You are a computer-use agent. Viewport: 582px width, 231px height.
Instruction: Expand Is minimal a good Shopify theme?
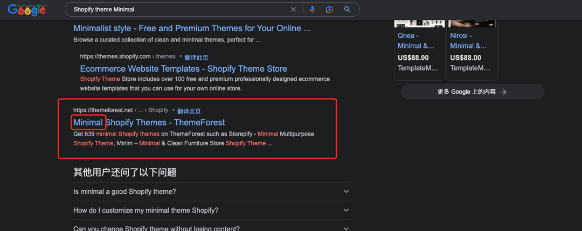coord(212,192)
